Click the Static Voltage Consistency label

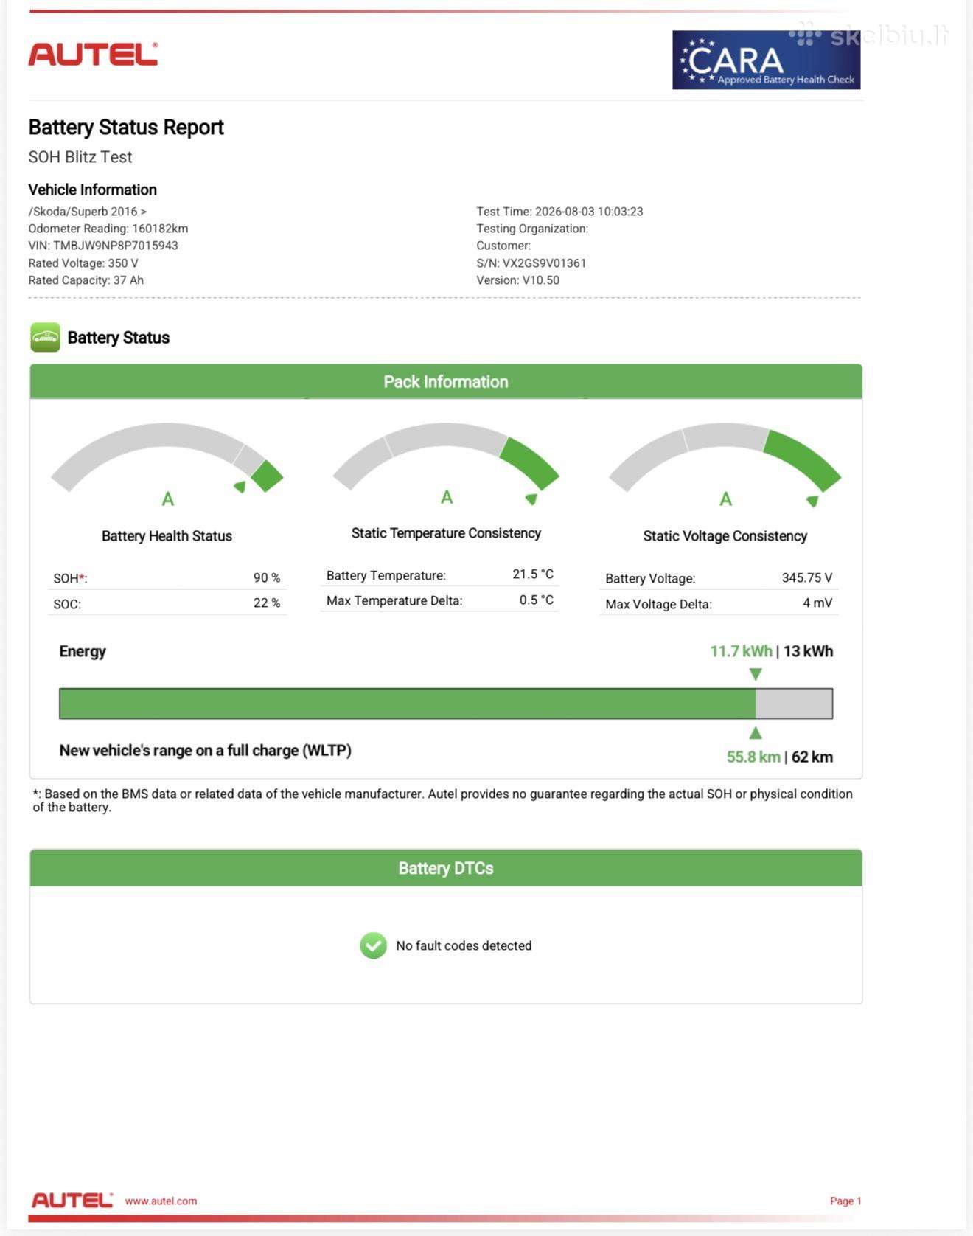pyautogui.click(x=725, y=536)
